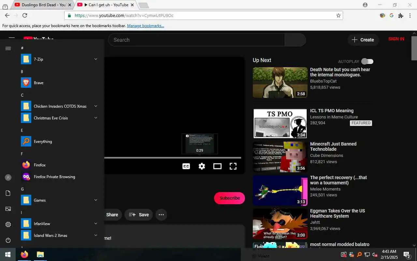Open the Everything tray icon

pos(359,254)
